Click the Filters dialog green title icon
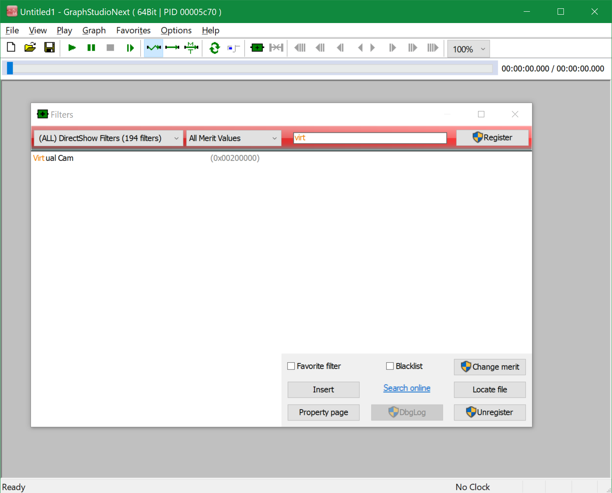This screenshot has width=612, height=493. click(43, 114)
